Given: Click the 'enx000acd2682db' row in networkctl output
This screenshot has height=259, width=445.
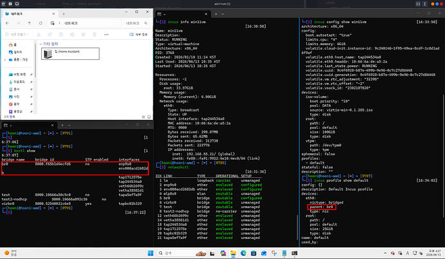Looking at the screenshot, I should tap(208, 189).
